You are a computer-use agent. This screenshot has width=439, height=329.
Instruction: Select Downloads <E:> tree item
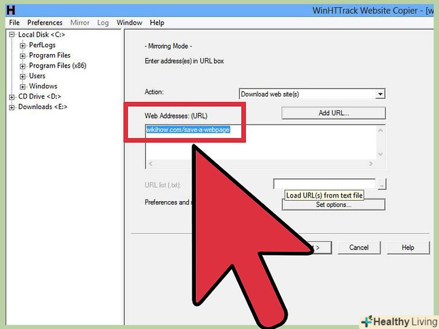(43, 107)
